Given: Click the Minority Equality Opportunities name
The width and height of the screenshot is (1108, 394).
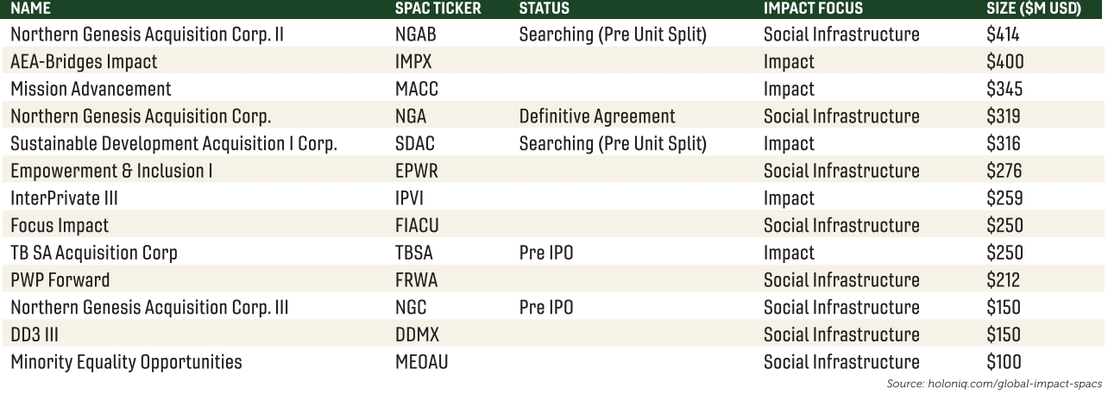Looking at the screenshot, I should click(126, 362).
